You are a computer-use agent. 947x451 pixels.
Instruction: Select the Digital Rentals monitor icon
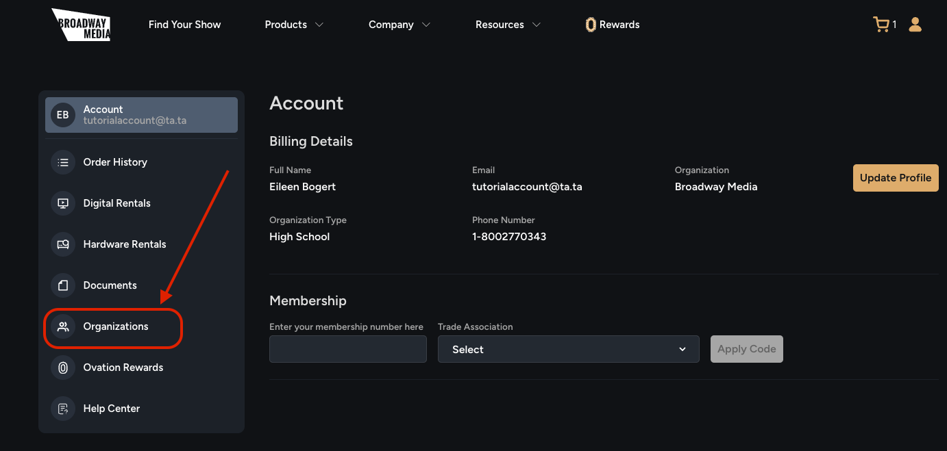click(63, 203)
